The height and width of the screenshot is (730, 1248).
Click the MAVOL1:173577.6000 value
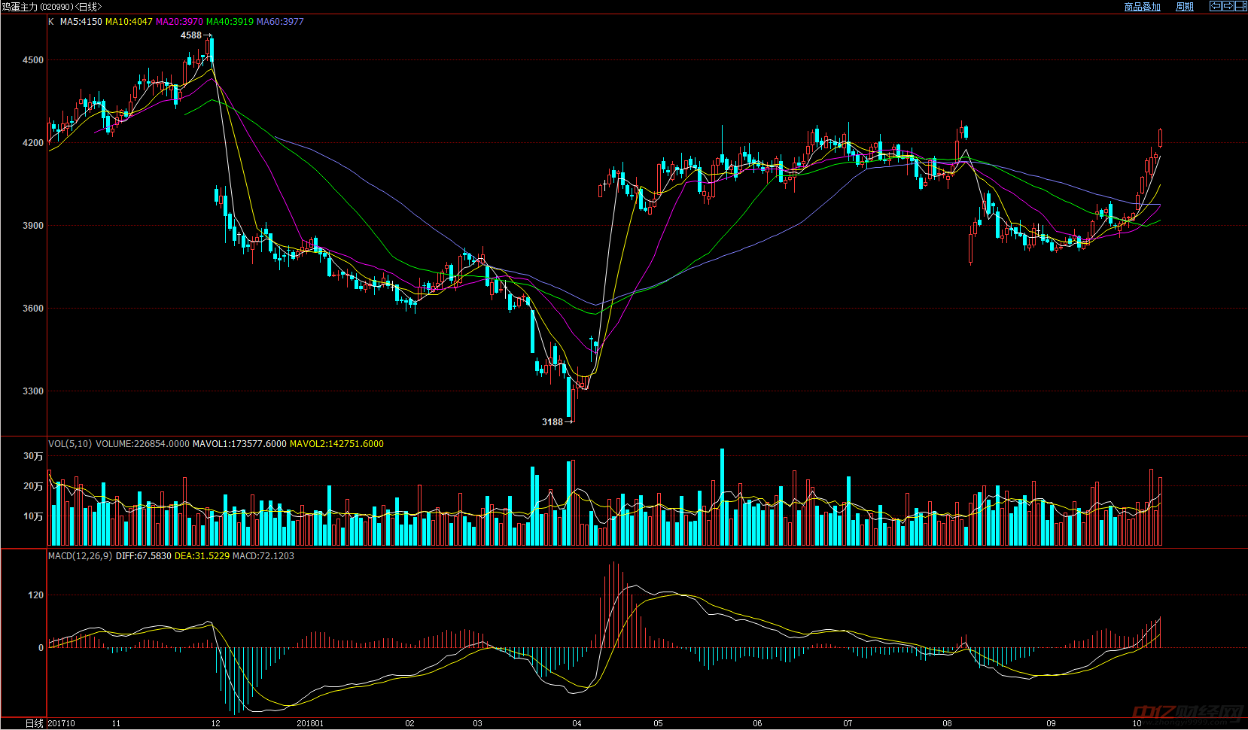pos(239,444)
